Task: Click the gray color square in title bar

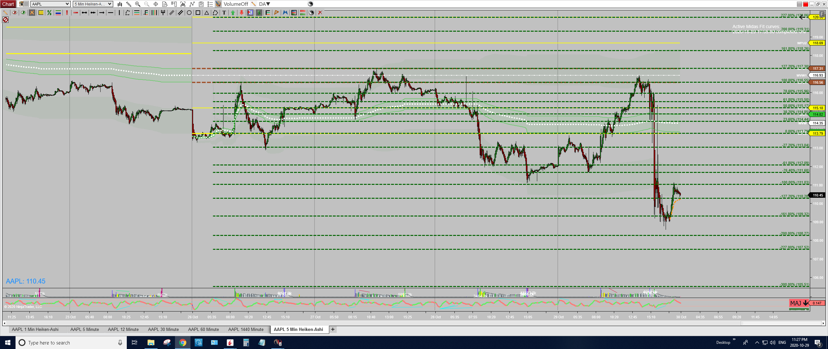Action: tap(799, 4)
